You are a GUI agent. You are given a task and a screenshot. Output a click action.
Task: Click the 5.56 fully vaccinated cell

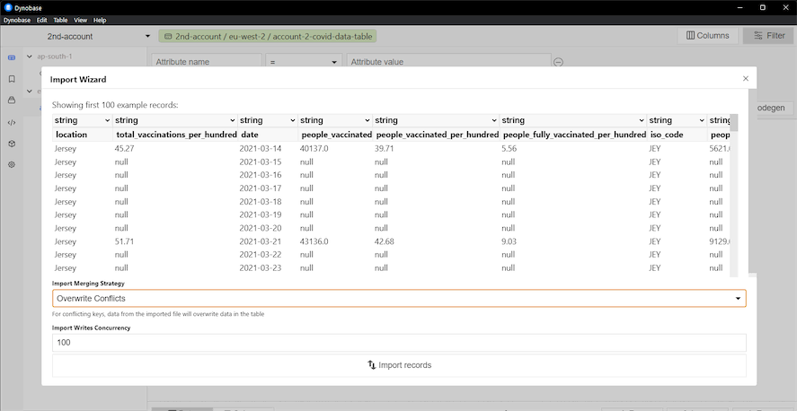[509, 149]
